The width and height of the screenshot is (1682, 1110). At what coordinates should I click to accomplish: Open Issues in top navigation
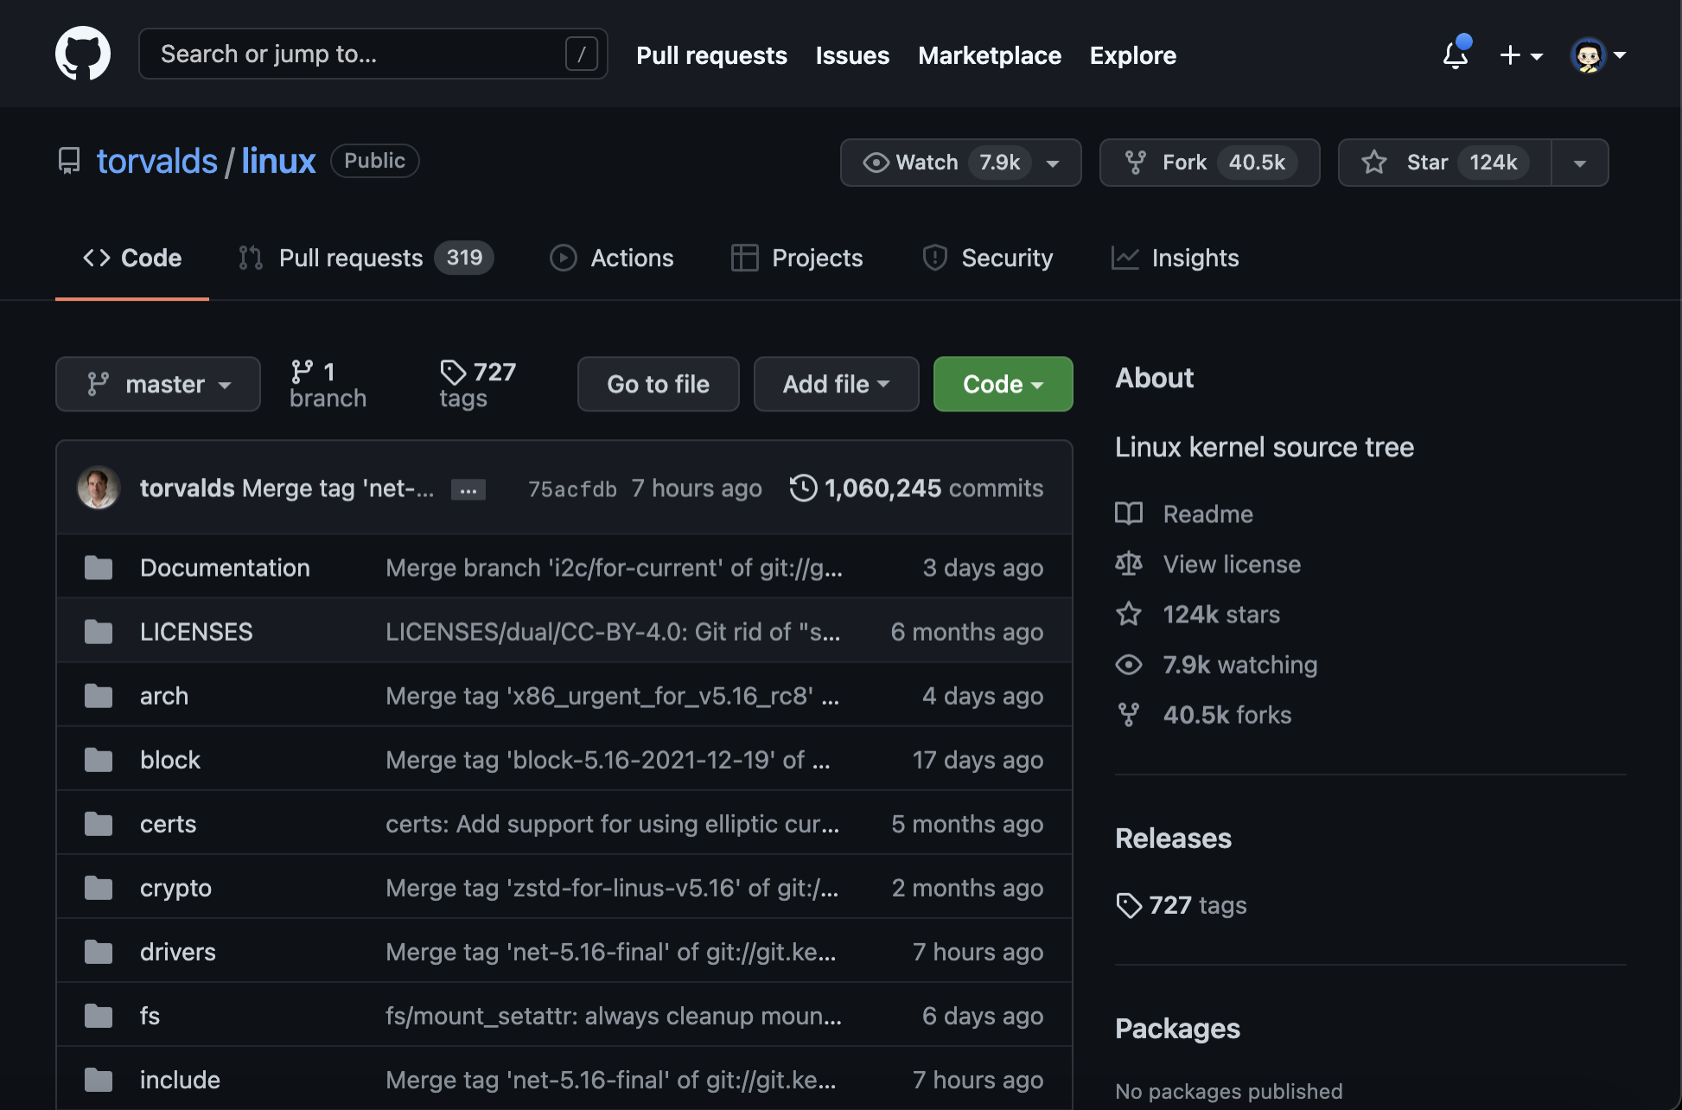tap(852, 55)
